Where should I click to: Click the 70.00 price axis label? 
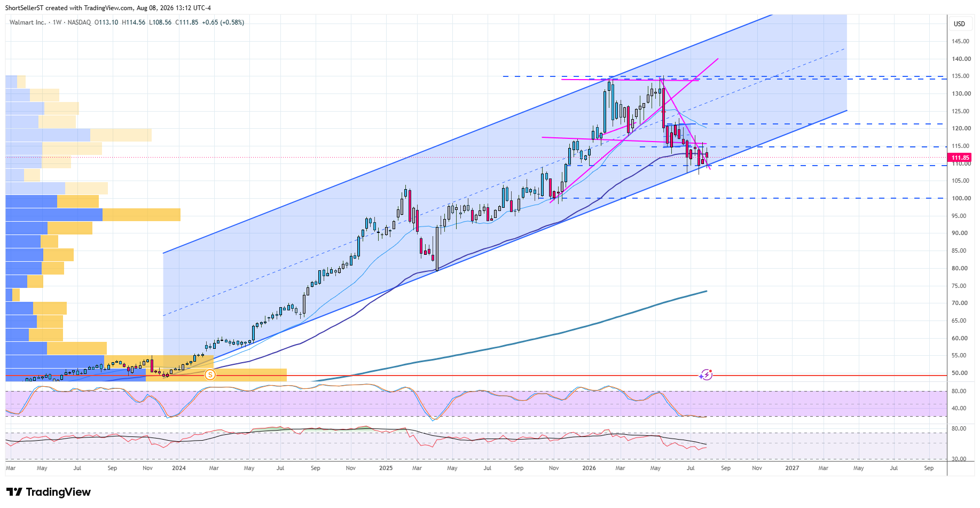coord(959,303)
